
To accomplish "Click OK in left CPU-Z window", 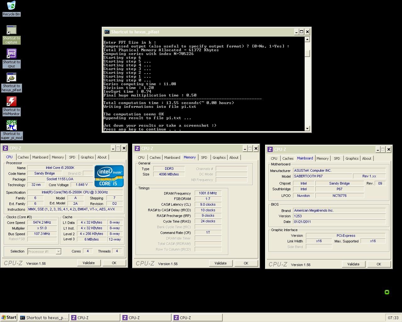I will point(114,263).
